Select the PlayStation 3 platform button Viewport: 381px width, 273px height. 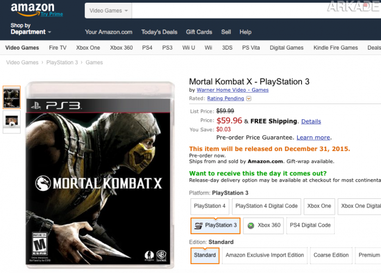216,226
